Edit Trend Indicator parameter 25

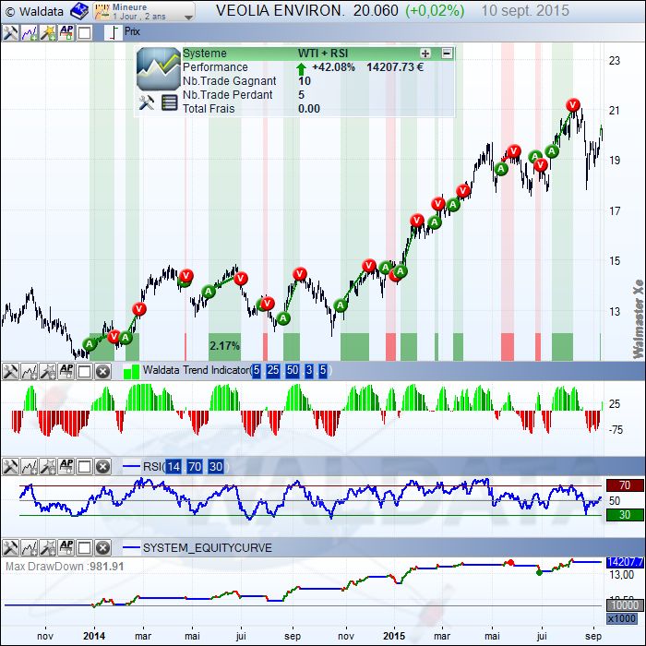pyautogui.click(x=273, y=370)
